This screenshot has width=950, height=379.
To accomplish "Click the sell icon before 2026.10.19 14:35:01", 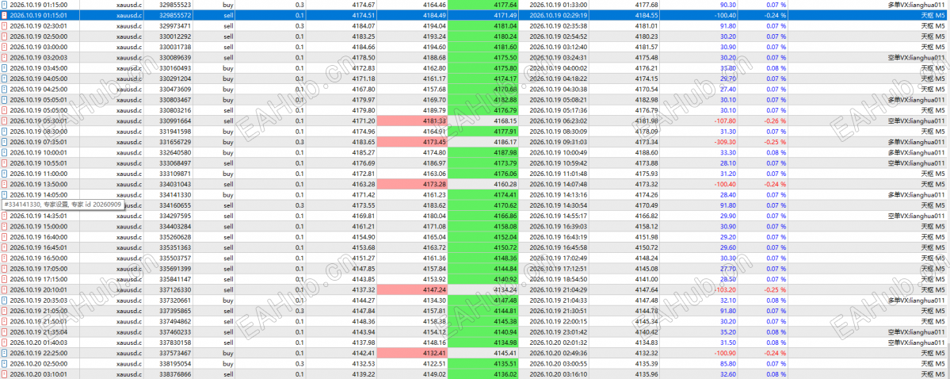I will coord(5,216).
